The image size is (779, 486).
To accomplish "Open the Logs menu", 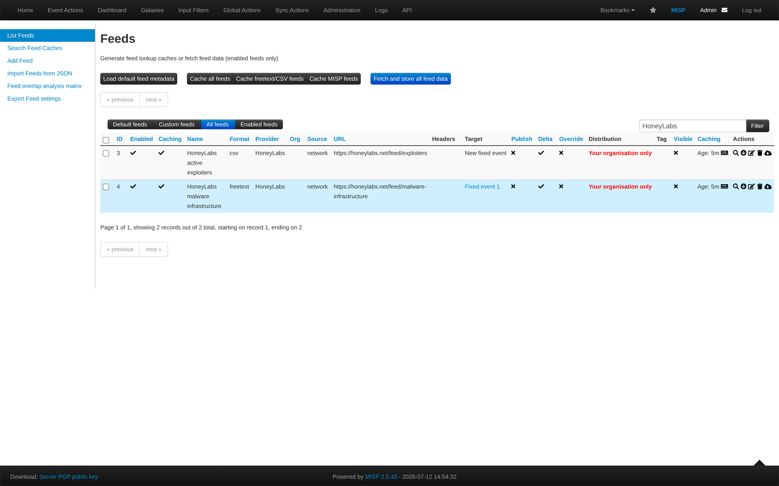I will pos(381,10).
